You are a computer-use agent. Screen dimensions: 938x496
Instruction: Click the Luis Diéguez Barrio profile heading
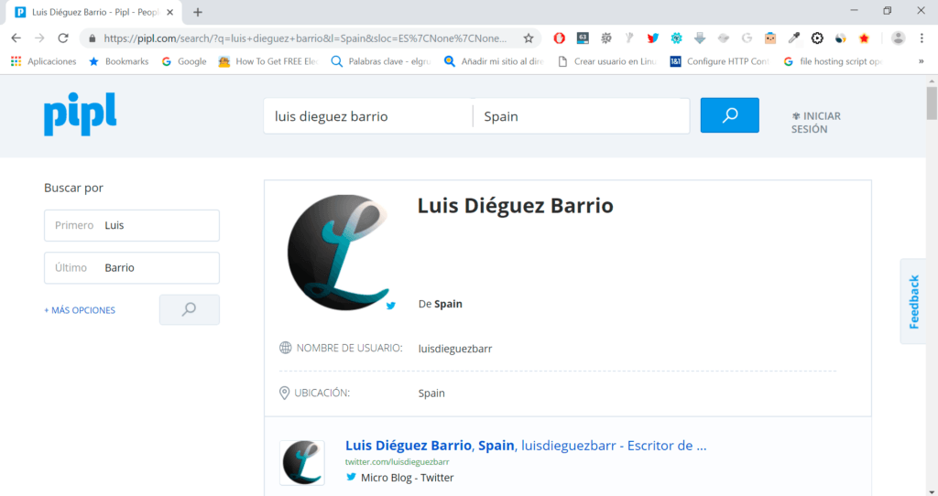[x=515, y=206]
